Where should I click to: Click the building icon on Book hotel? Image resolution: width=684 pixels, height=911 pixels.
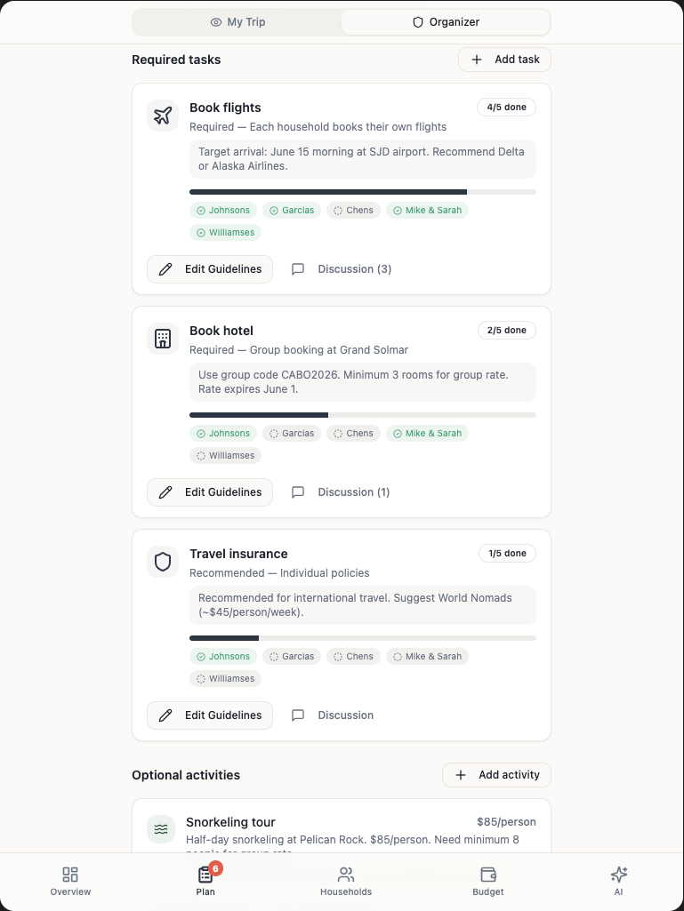click(163, 339)
